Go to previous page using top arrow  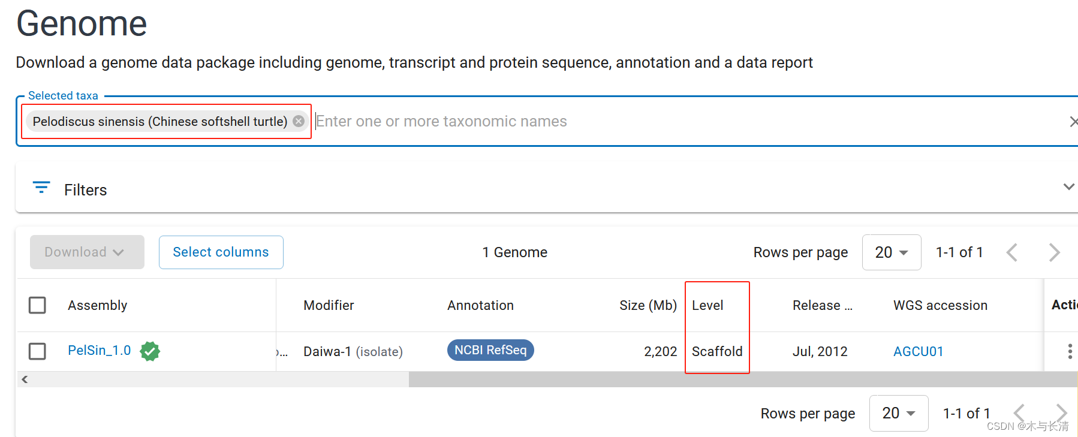pos(1012,252)
